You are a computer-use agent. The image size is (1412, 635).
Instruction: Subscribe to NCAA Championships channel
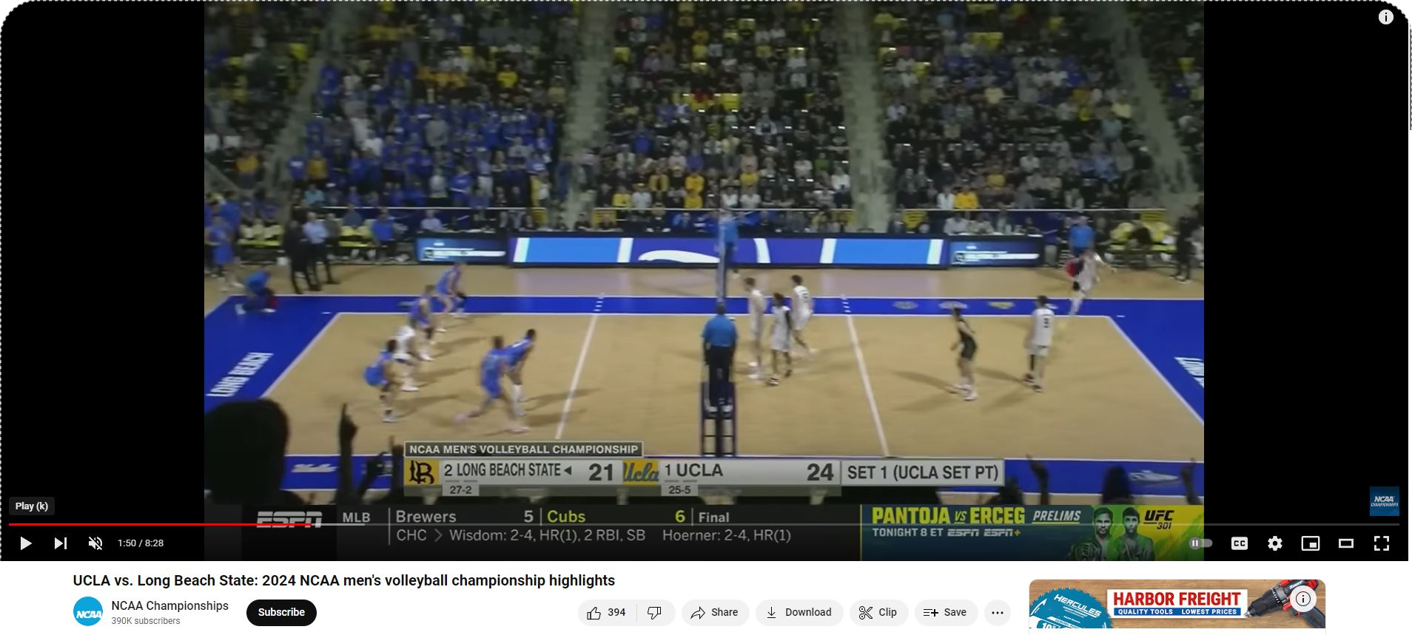tap(281, 612)
